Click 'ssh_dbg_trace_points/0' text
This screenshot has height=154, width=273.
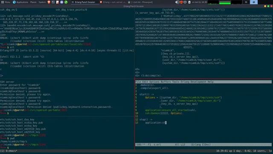pos(71,10)
